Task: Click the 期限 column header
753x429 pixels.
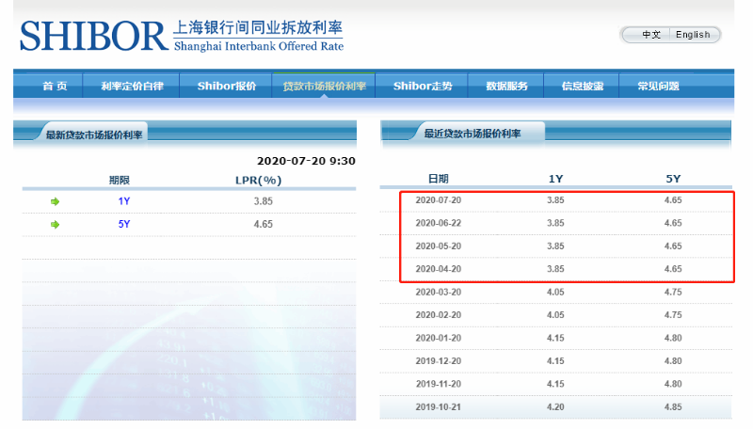Action: coord(120,180)
